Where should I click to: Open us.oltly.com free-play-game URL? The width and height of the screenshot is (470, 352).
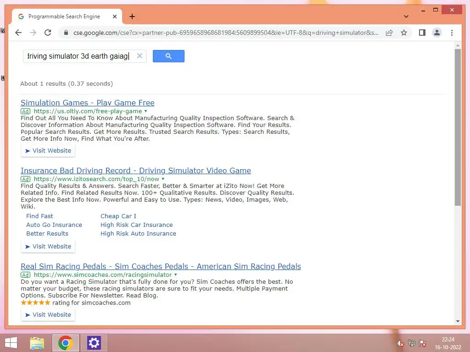pyautogui.click(x=88, y=111)
